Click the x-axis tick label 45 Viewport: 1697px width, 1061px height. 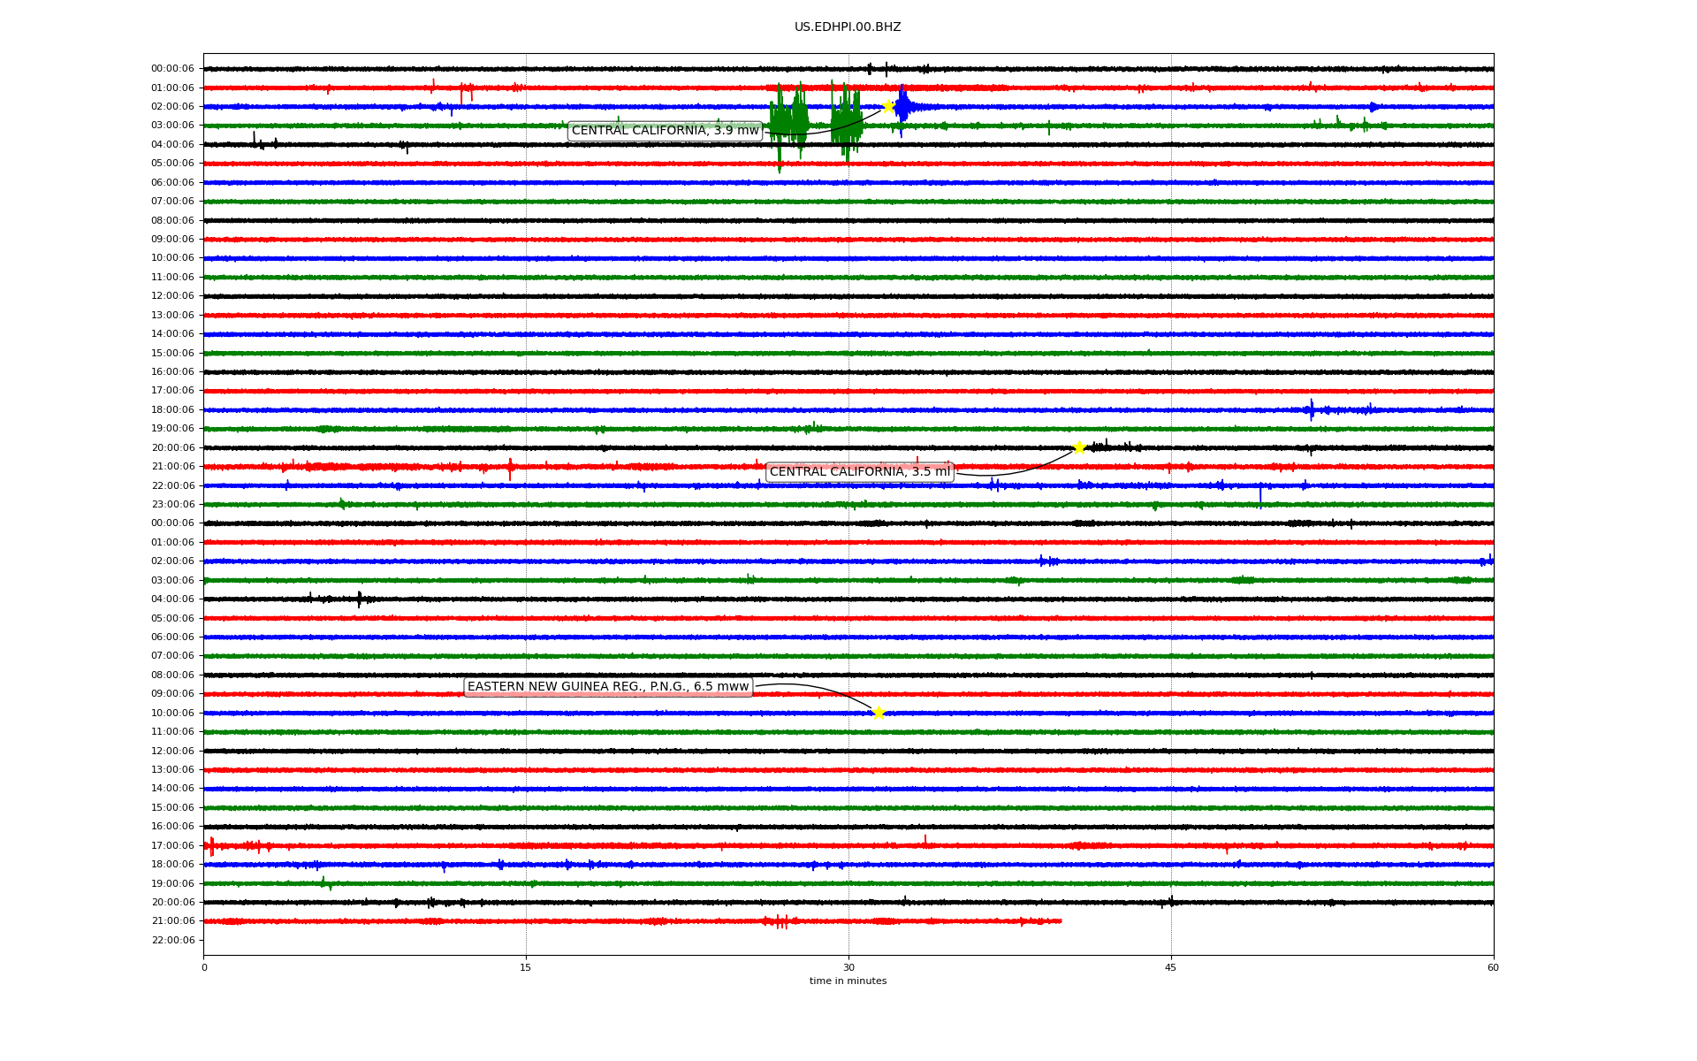pos(1171,967)
